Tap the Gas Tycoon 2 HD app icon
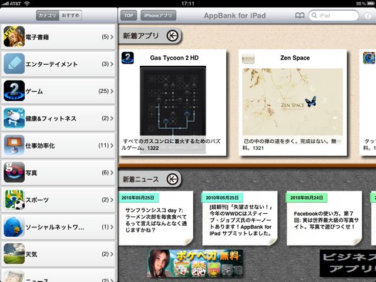 tap(127, 58)
